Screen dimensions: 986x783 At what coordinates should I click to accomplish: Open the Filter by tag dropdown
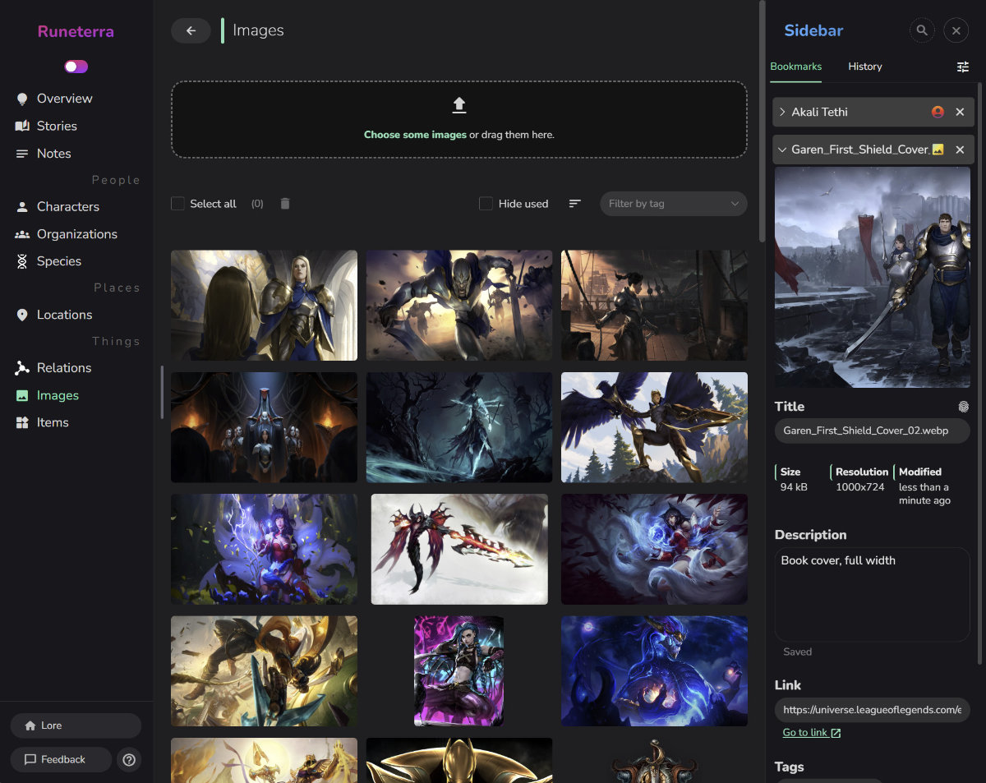[673, 203]
